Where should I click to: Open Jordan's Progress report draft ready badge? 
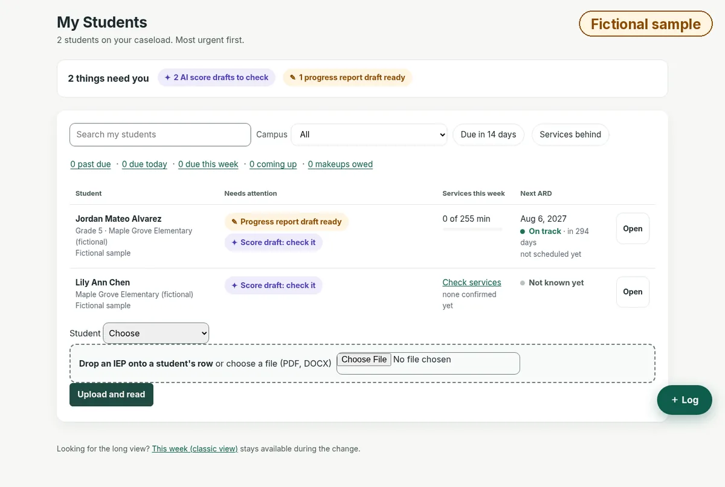click(x=286, y=222)
